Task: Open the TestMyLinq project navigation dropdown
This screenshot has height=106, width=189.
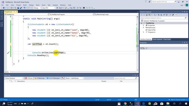Action: point(26,14)
